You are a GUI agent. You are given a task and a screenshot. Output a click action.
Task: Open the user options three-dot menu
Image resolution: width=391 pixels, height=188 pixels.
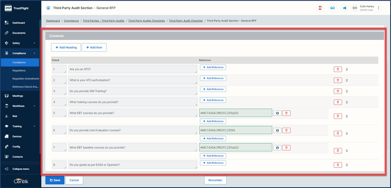click(379, 8)
